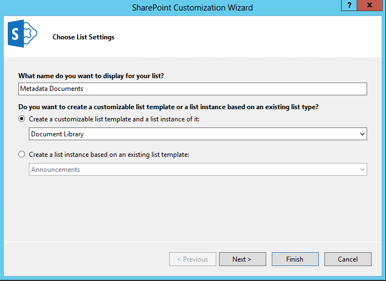The width and height of the screenshot is (386, 281).
Task: Expand the Document Library dropdown arrow
Action: click(x=362, y=134)
